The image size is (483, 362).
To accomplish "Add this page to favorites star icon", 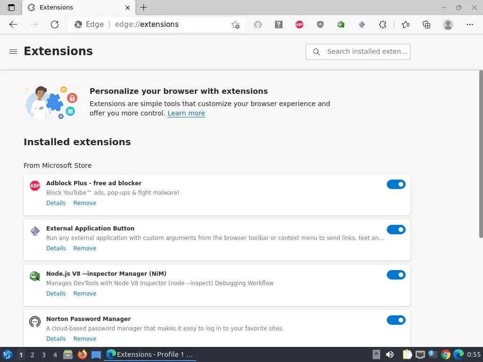I will click(x=236, y=25).
